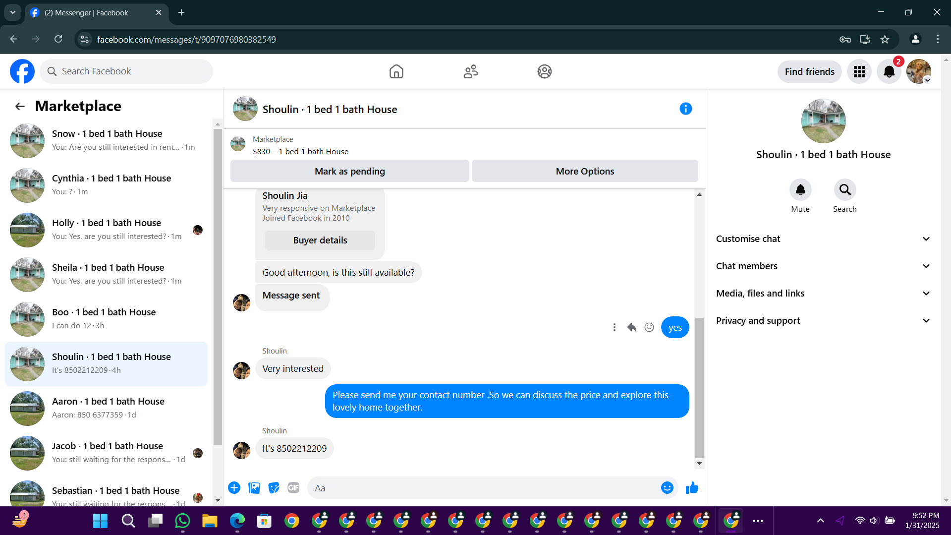Open Microsoft Edge from the taskbar

coord(237,521)
